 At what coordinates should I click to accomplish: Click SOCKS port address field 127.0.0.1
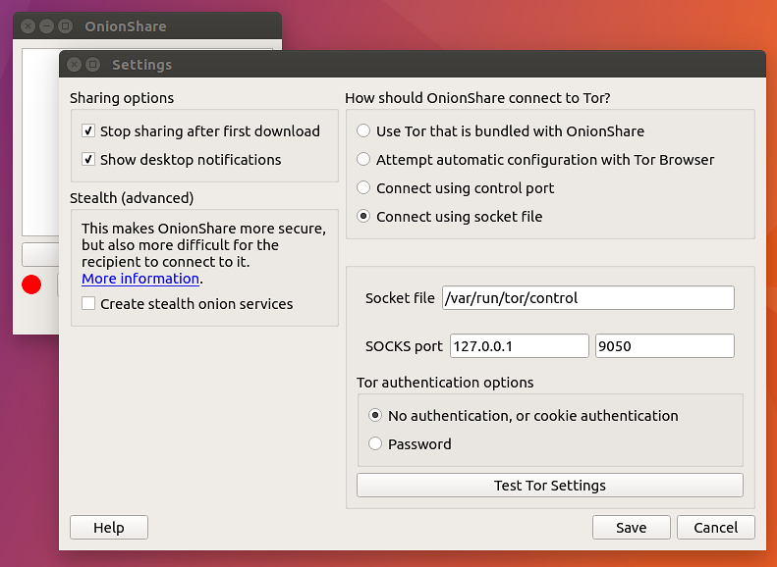(x=520, y=346)
